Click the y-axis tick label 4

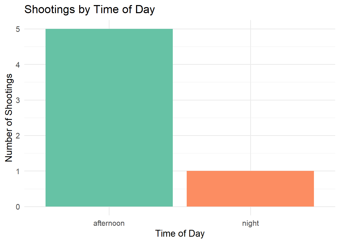tap(18, 65)
